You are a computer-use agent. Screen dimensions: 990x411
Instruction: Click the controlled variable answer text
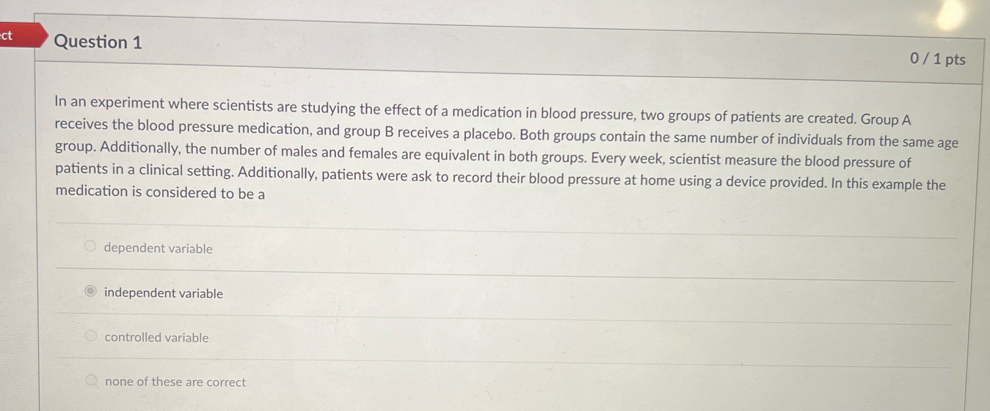[x=157, y=338]
